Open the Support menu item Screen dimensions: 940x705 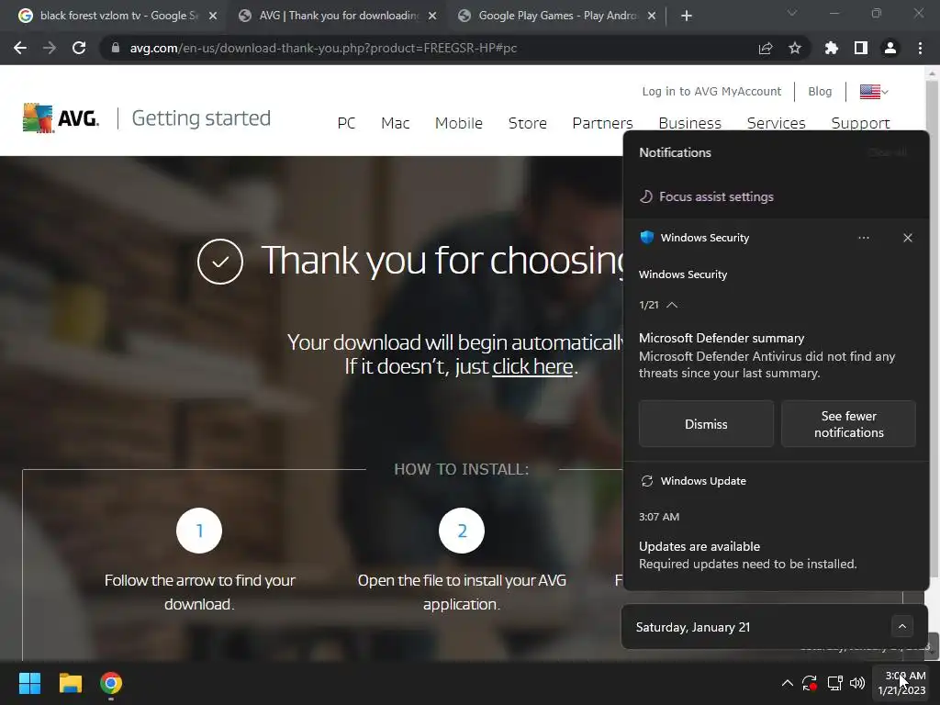point(860,123)
